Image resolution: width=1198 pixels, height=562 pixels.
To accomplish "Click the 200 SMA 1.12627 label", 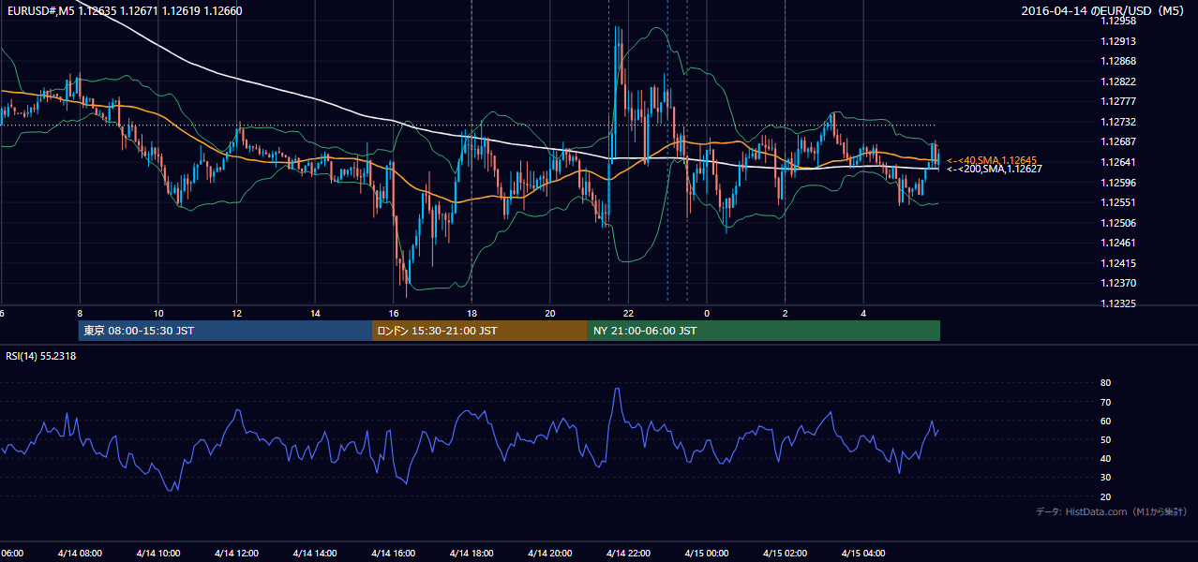I will (x=994, y=170).
